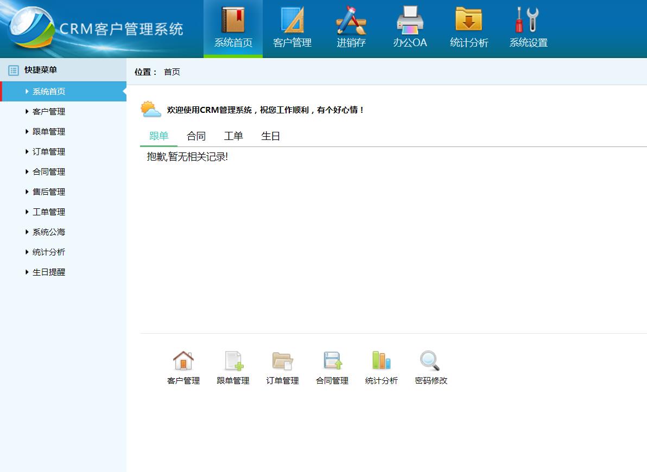The height and width of the screenshot is (472, 647).
Task: Click the 首页 breadcrumb text
Action: (x=172, y=72)
